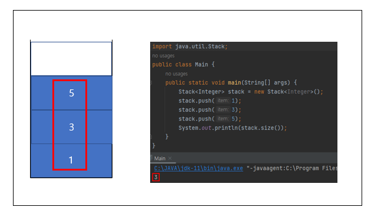Click the Stack<Integer> stack declaration line
Viewport: 371px width, 217px height.
pos(251,92)
